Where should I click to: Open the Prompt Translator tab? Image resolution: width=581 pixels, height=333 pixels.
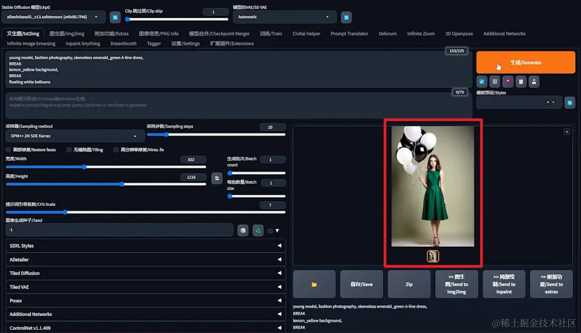349,34
